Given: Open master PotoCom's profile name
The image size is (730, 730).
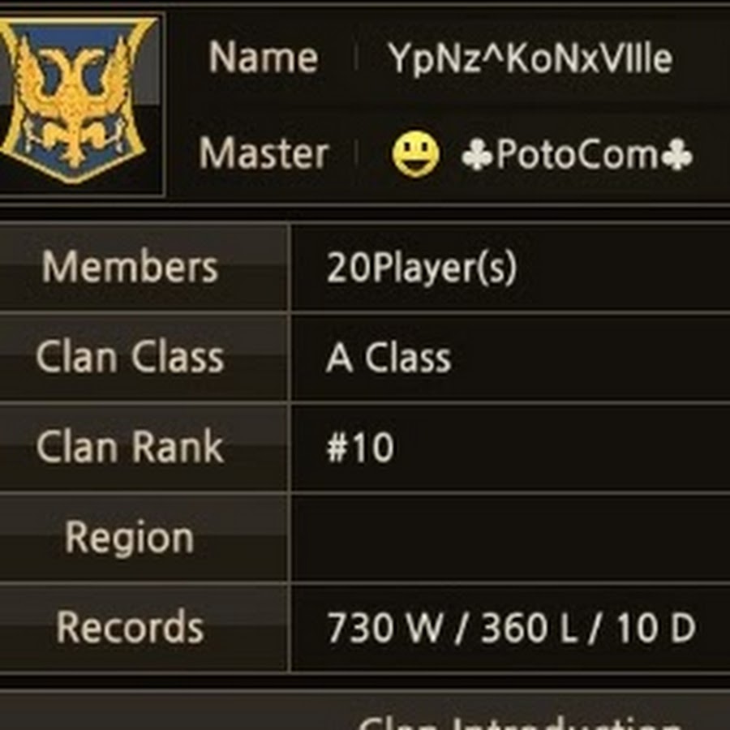Looking at the screenshot, I should 578,154.
